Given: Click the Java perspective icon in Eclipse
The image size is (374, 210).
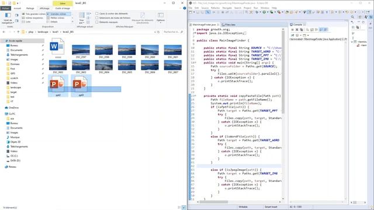Looking at the screenshot, I should tap(366, 17).
